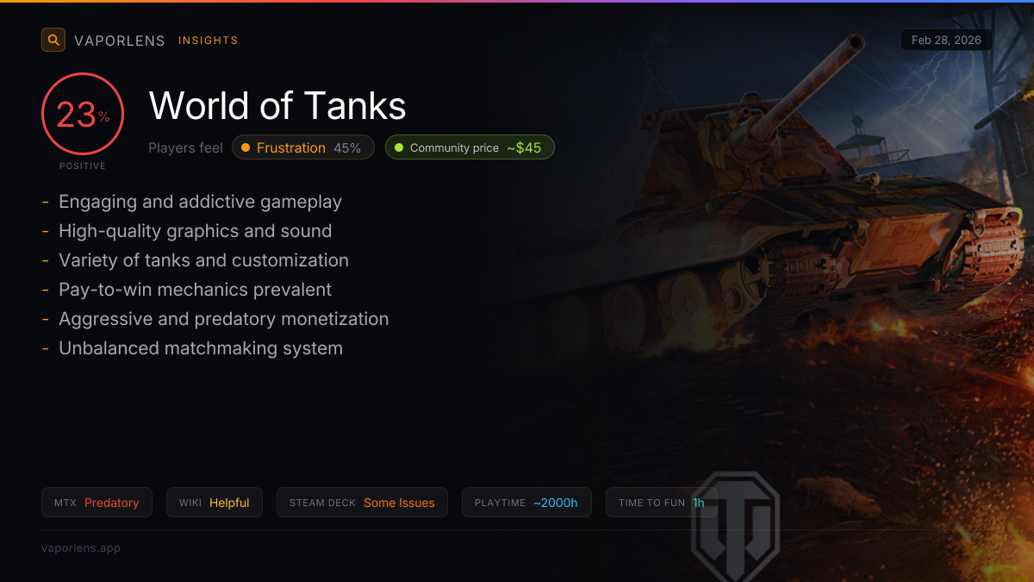1034x582 pixels.
Task: Open the Steam Deck Some Issues tag
Action: pyautogui.click(x=362, y=503)
